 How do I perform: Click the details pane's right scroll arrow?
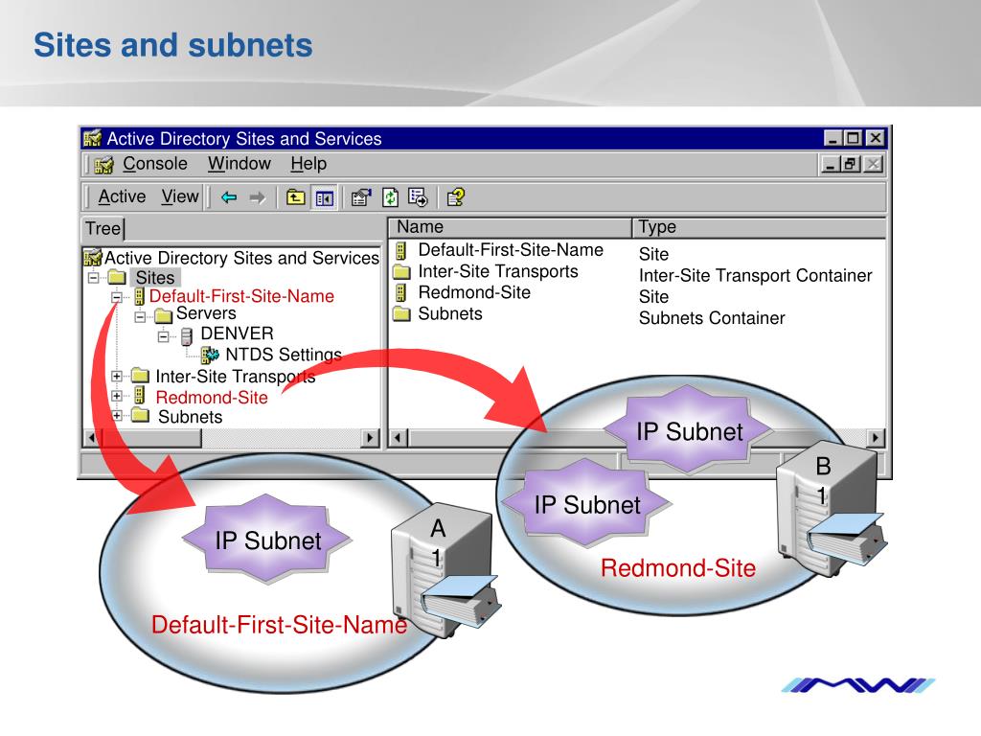coord(876,437)
